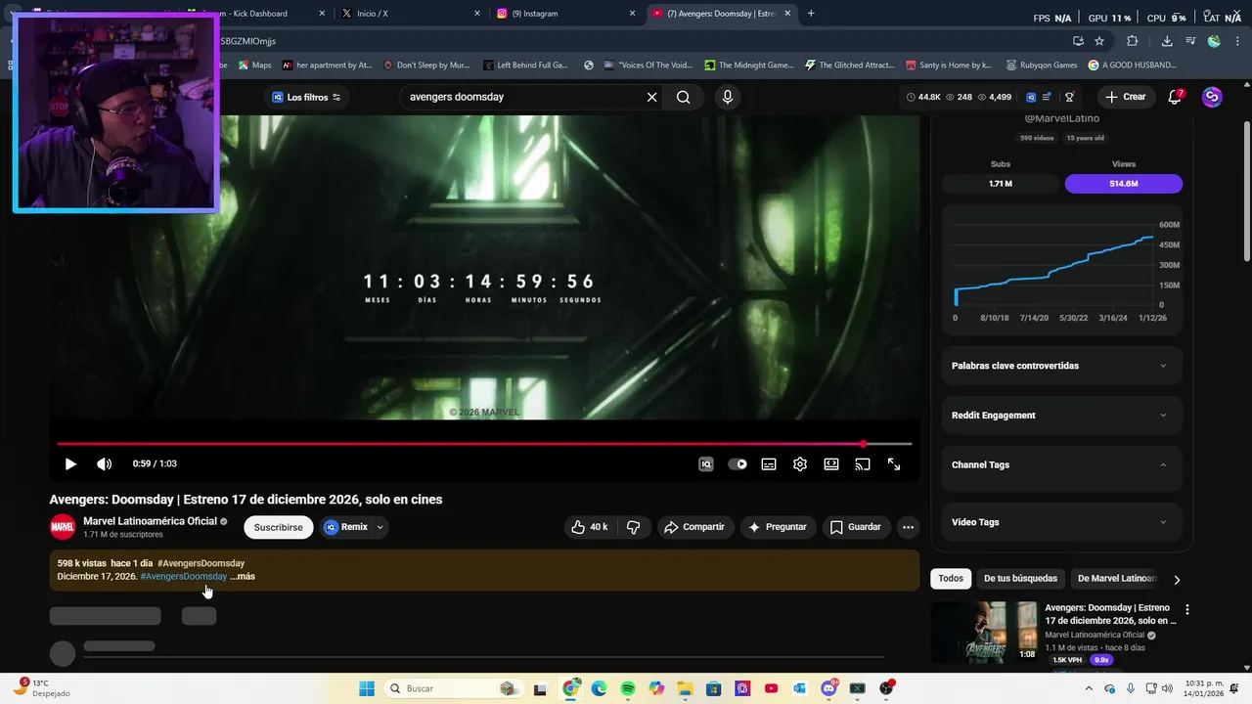Expand the description with ...más
Viewport: 1252px width, 704px height.
pyautogui.click(x=243, y=576)
